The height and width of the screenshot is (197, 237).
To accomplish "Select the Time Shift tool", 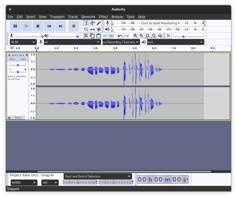I will coord(92,29).
